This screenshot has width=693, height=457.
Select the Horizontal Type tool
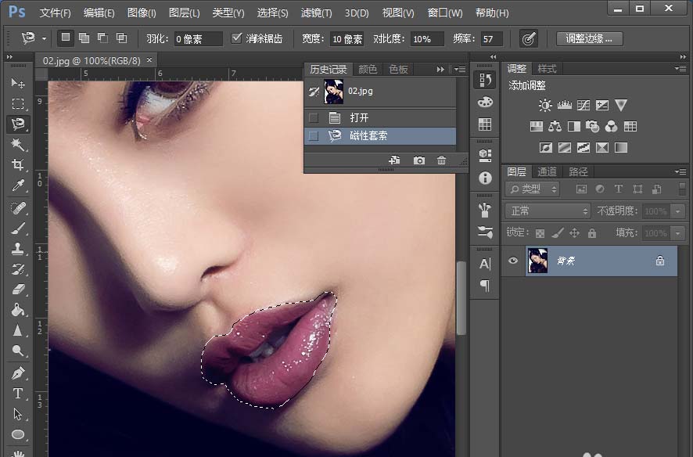(18, 394)
